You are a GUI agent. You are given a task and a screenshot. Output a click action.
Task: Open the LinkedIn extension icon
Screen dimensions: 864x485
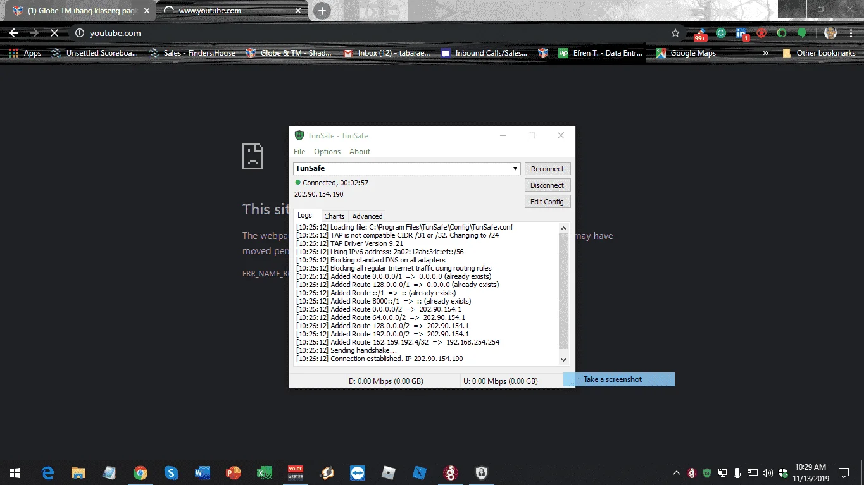point(742,34)
